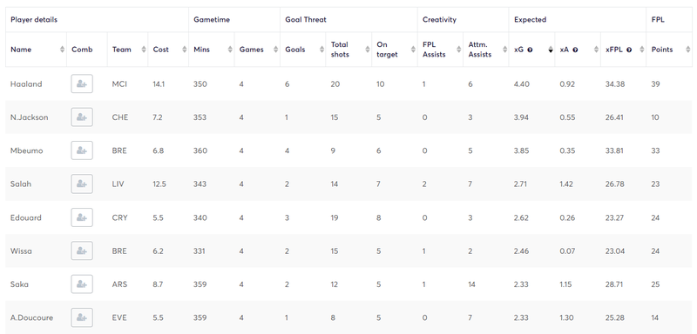Add Salah to player comparison
Image resolution: width=697 pixels, height=334 pixels.
pyautogui.click(x=82, y=184)
